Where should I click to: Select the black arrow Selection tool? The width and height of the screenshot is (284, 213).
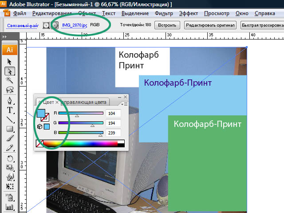coord(9,62)
